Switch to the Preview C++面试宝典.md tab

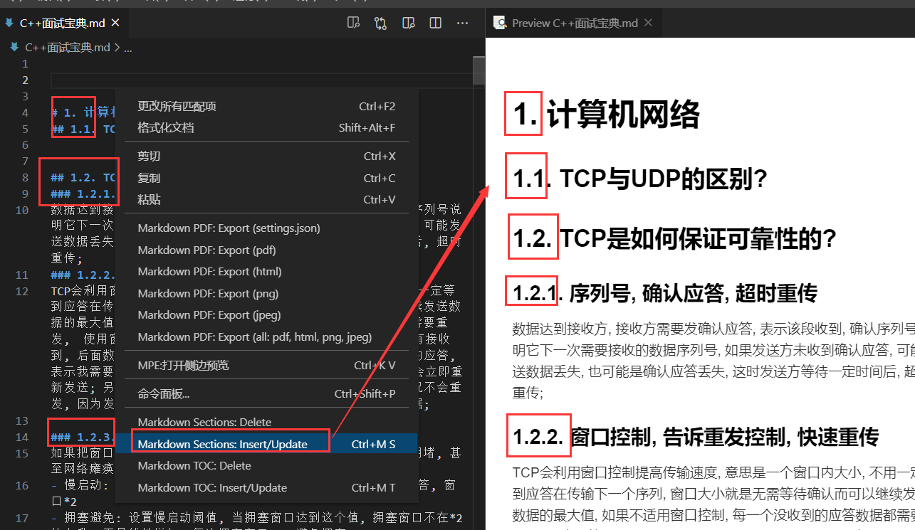pos(573,22)
